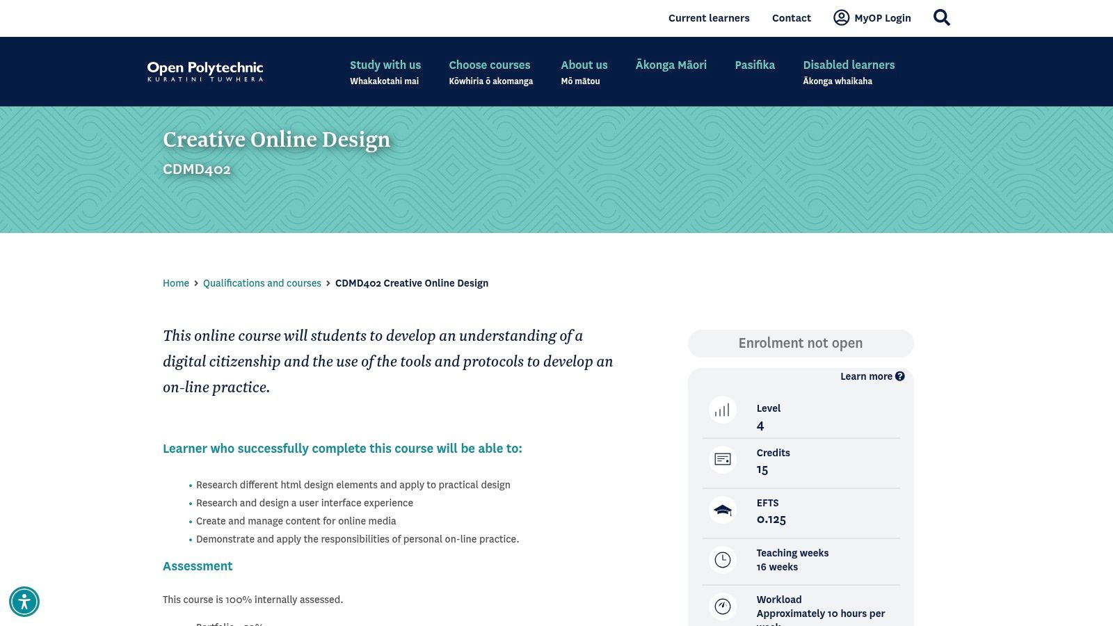Open the Ākonga Māori menu item
Viewport: 1113px width, 626px height.
coord(671,65)
